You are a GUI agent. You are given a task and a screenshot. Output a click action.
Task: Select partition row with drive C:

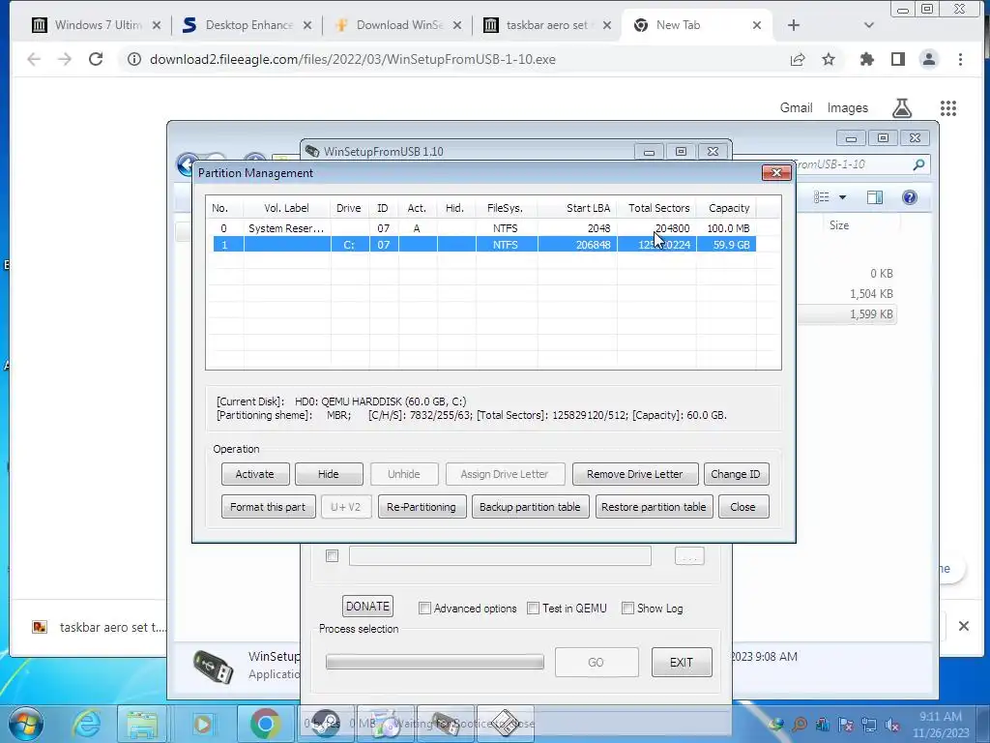click(x=484, y=245)
